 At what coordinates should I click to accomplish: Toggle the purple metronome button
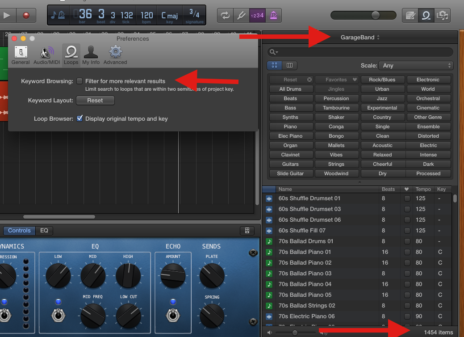click(273, 15)
